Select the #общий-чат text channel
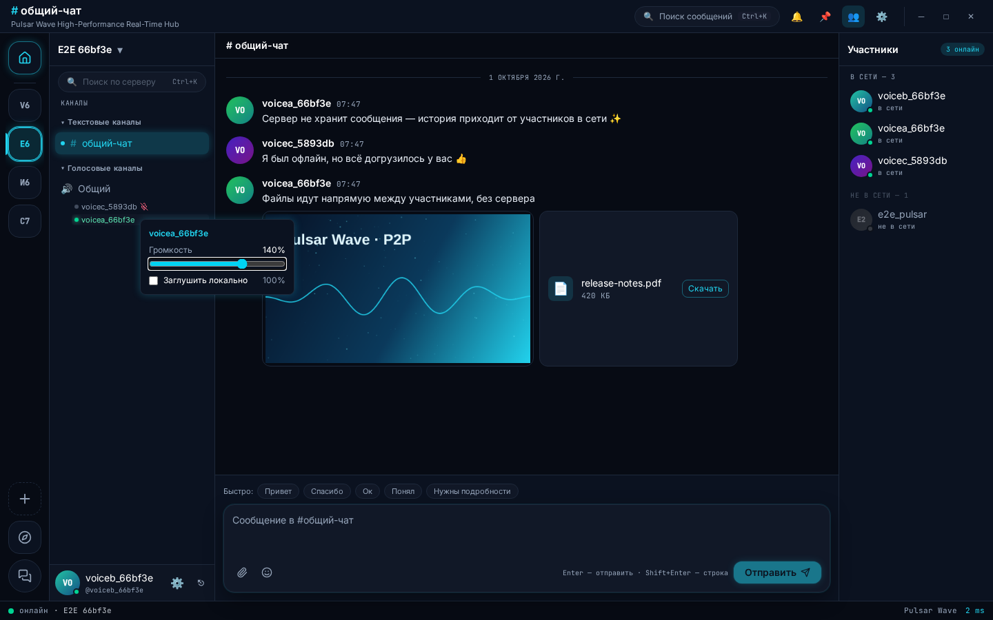Viewport: 993px width, 620px height. tap(132, 143)
